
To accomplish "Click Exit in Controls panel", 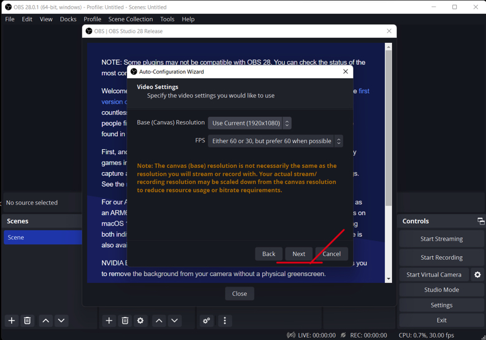I will 441,320.
